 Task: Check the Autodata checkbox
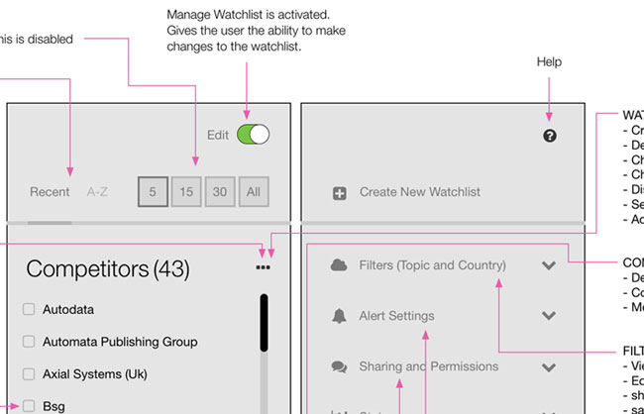[29, 310]
